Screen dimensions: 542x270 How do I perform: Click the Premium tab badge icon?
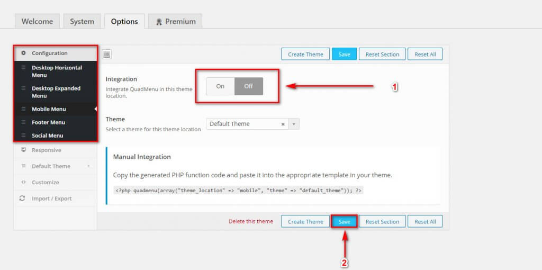click(159, 22)
